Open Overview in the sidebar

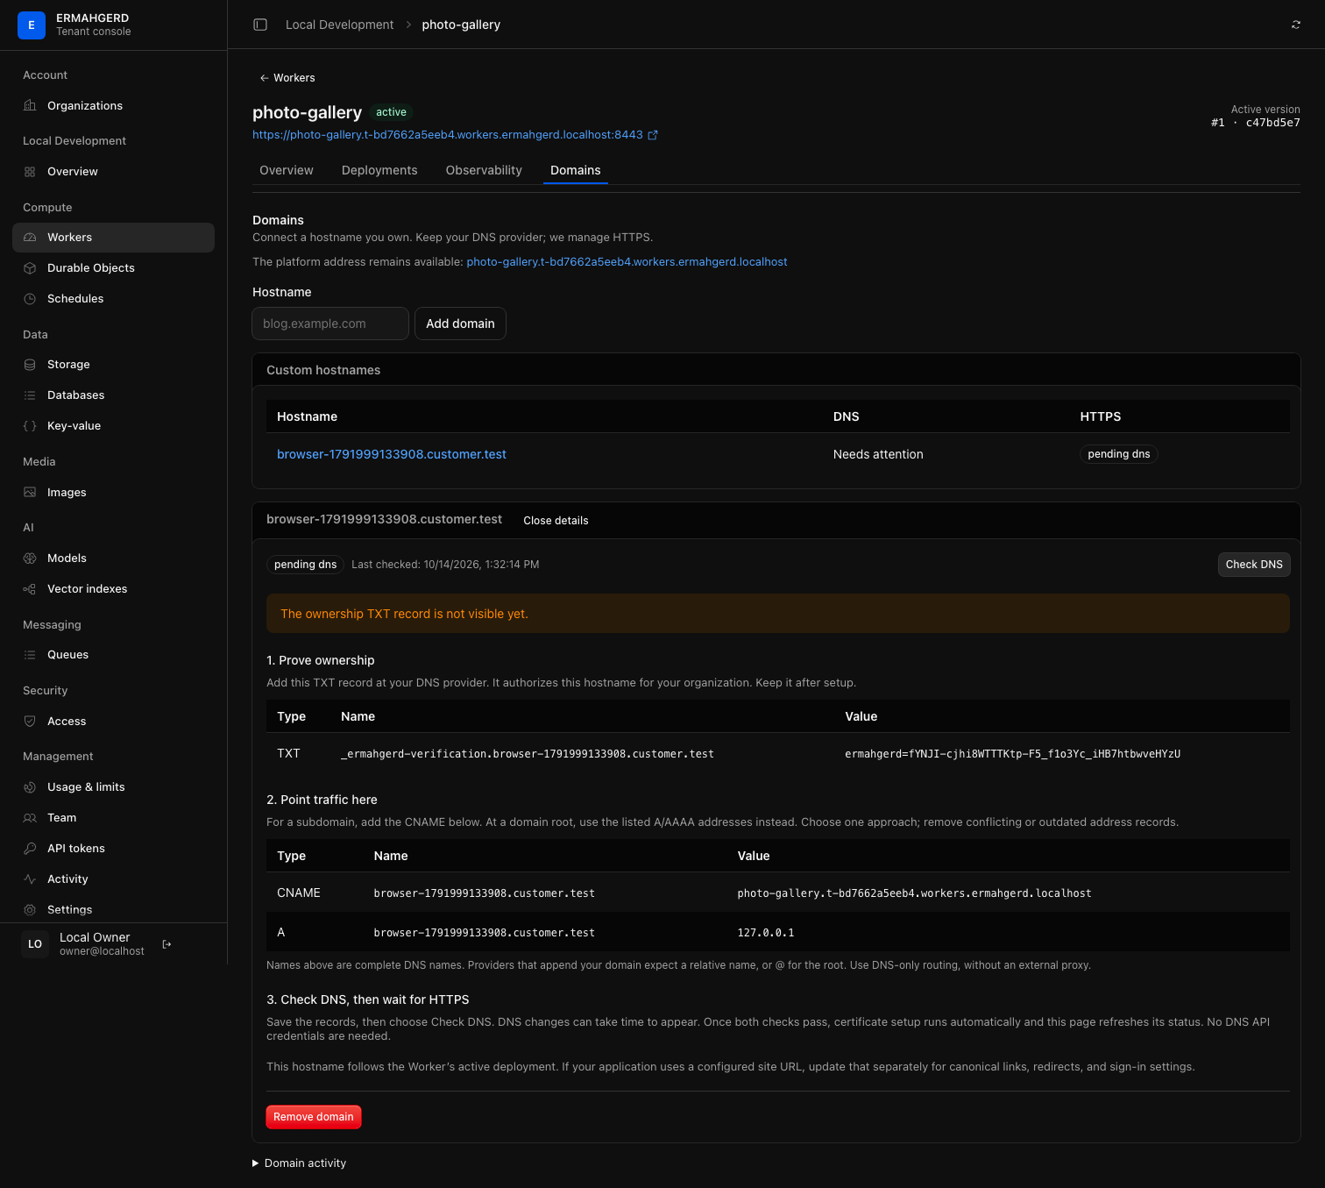point(113,172)
